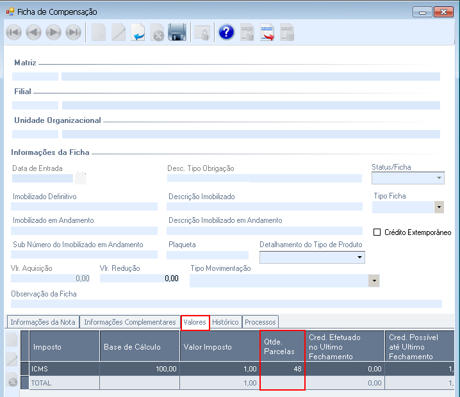Click the first record navigation arrow
Viewport: 460px width, 397px height.
(13, 33)
